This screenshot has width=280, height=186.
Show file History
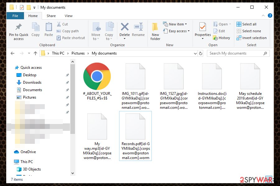[x=222, y=38]
